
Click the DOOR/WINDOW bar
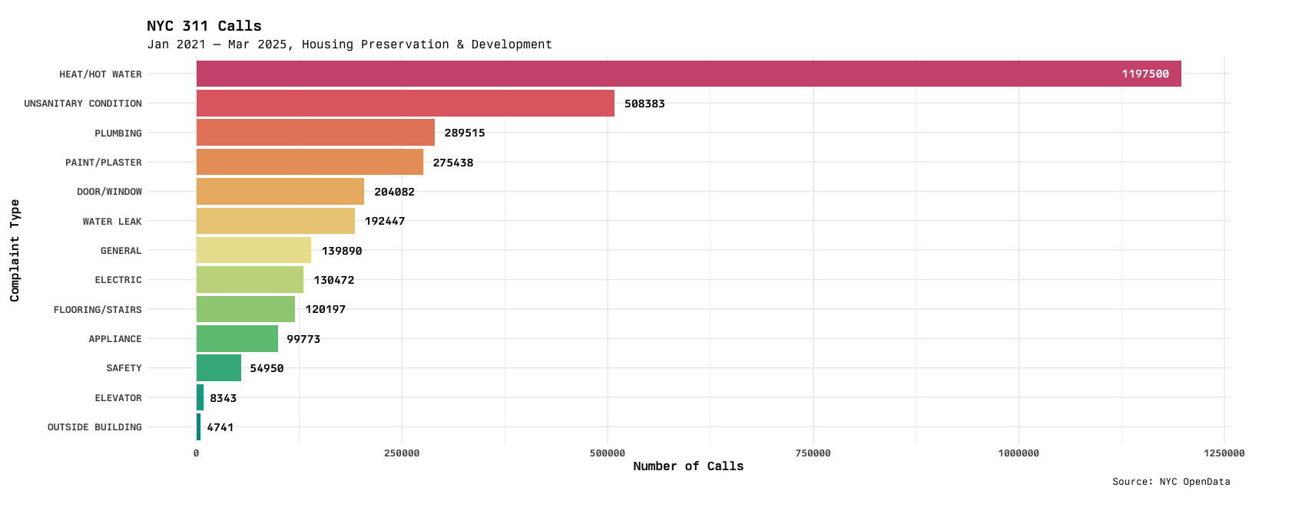280,192
